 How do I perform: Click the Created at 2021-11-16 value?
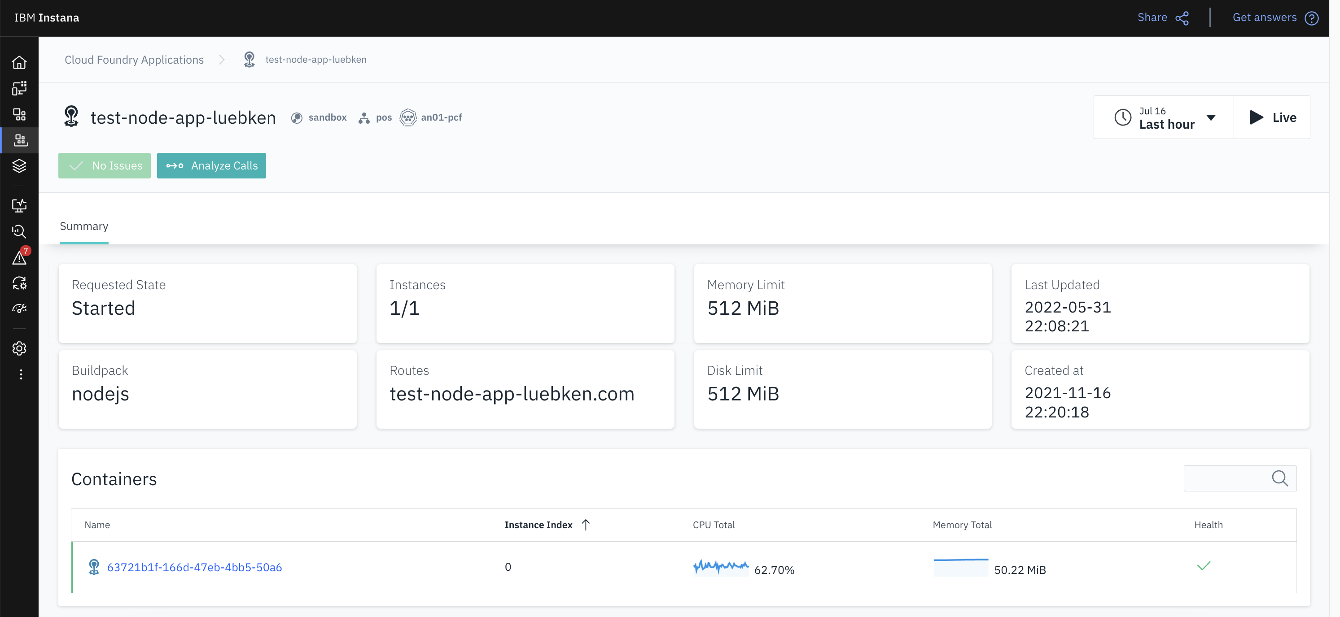click(x=1068, y=402)
